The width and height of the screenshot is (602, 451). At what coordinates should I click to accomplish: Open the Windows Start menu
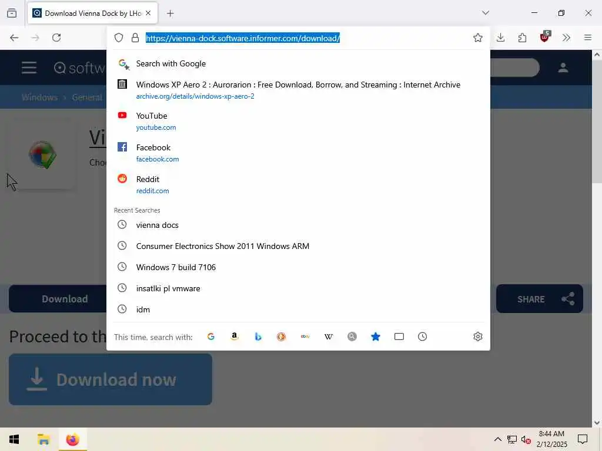pyautogui.click(x=14, y=439)
